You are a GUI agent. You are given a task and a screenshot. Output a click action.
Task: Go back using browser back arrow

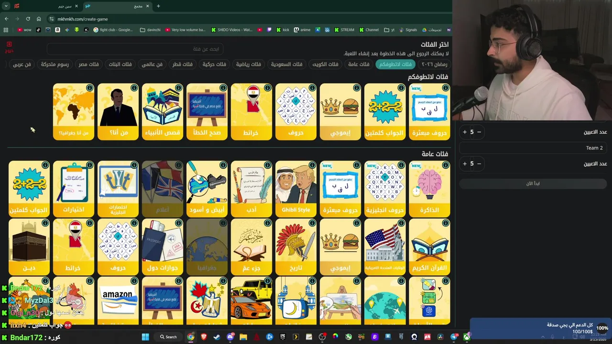(x=6, y=19)
